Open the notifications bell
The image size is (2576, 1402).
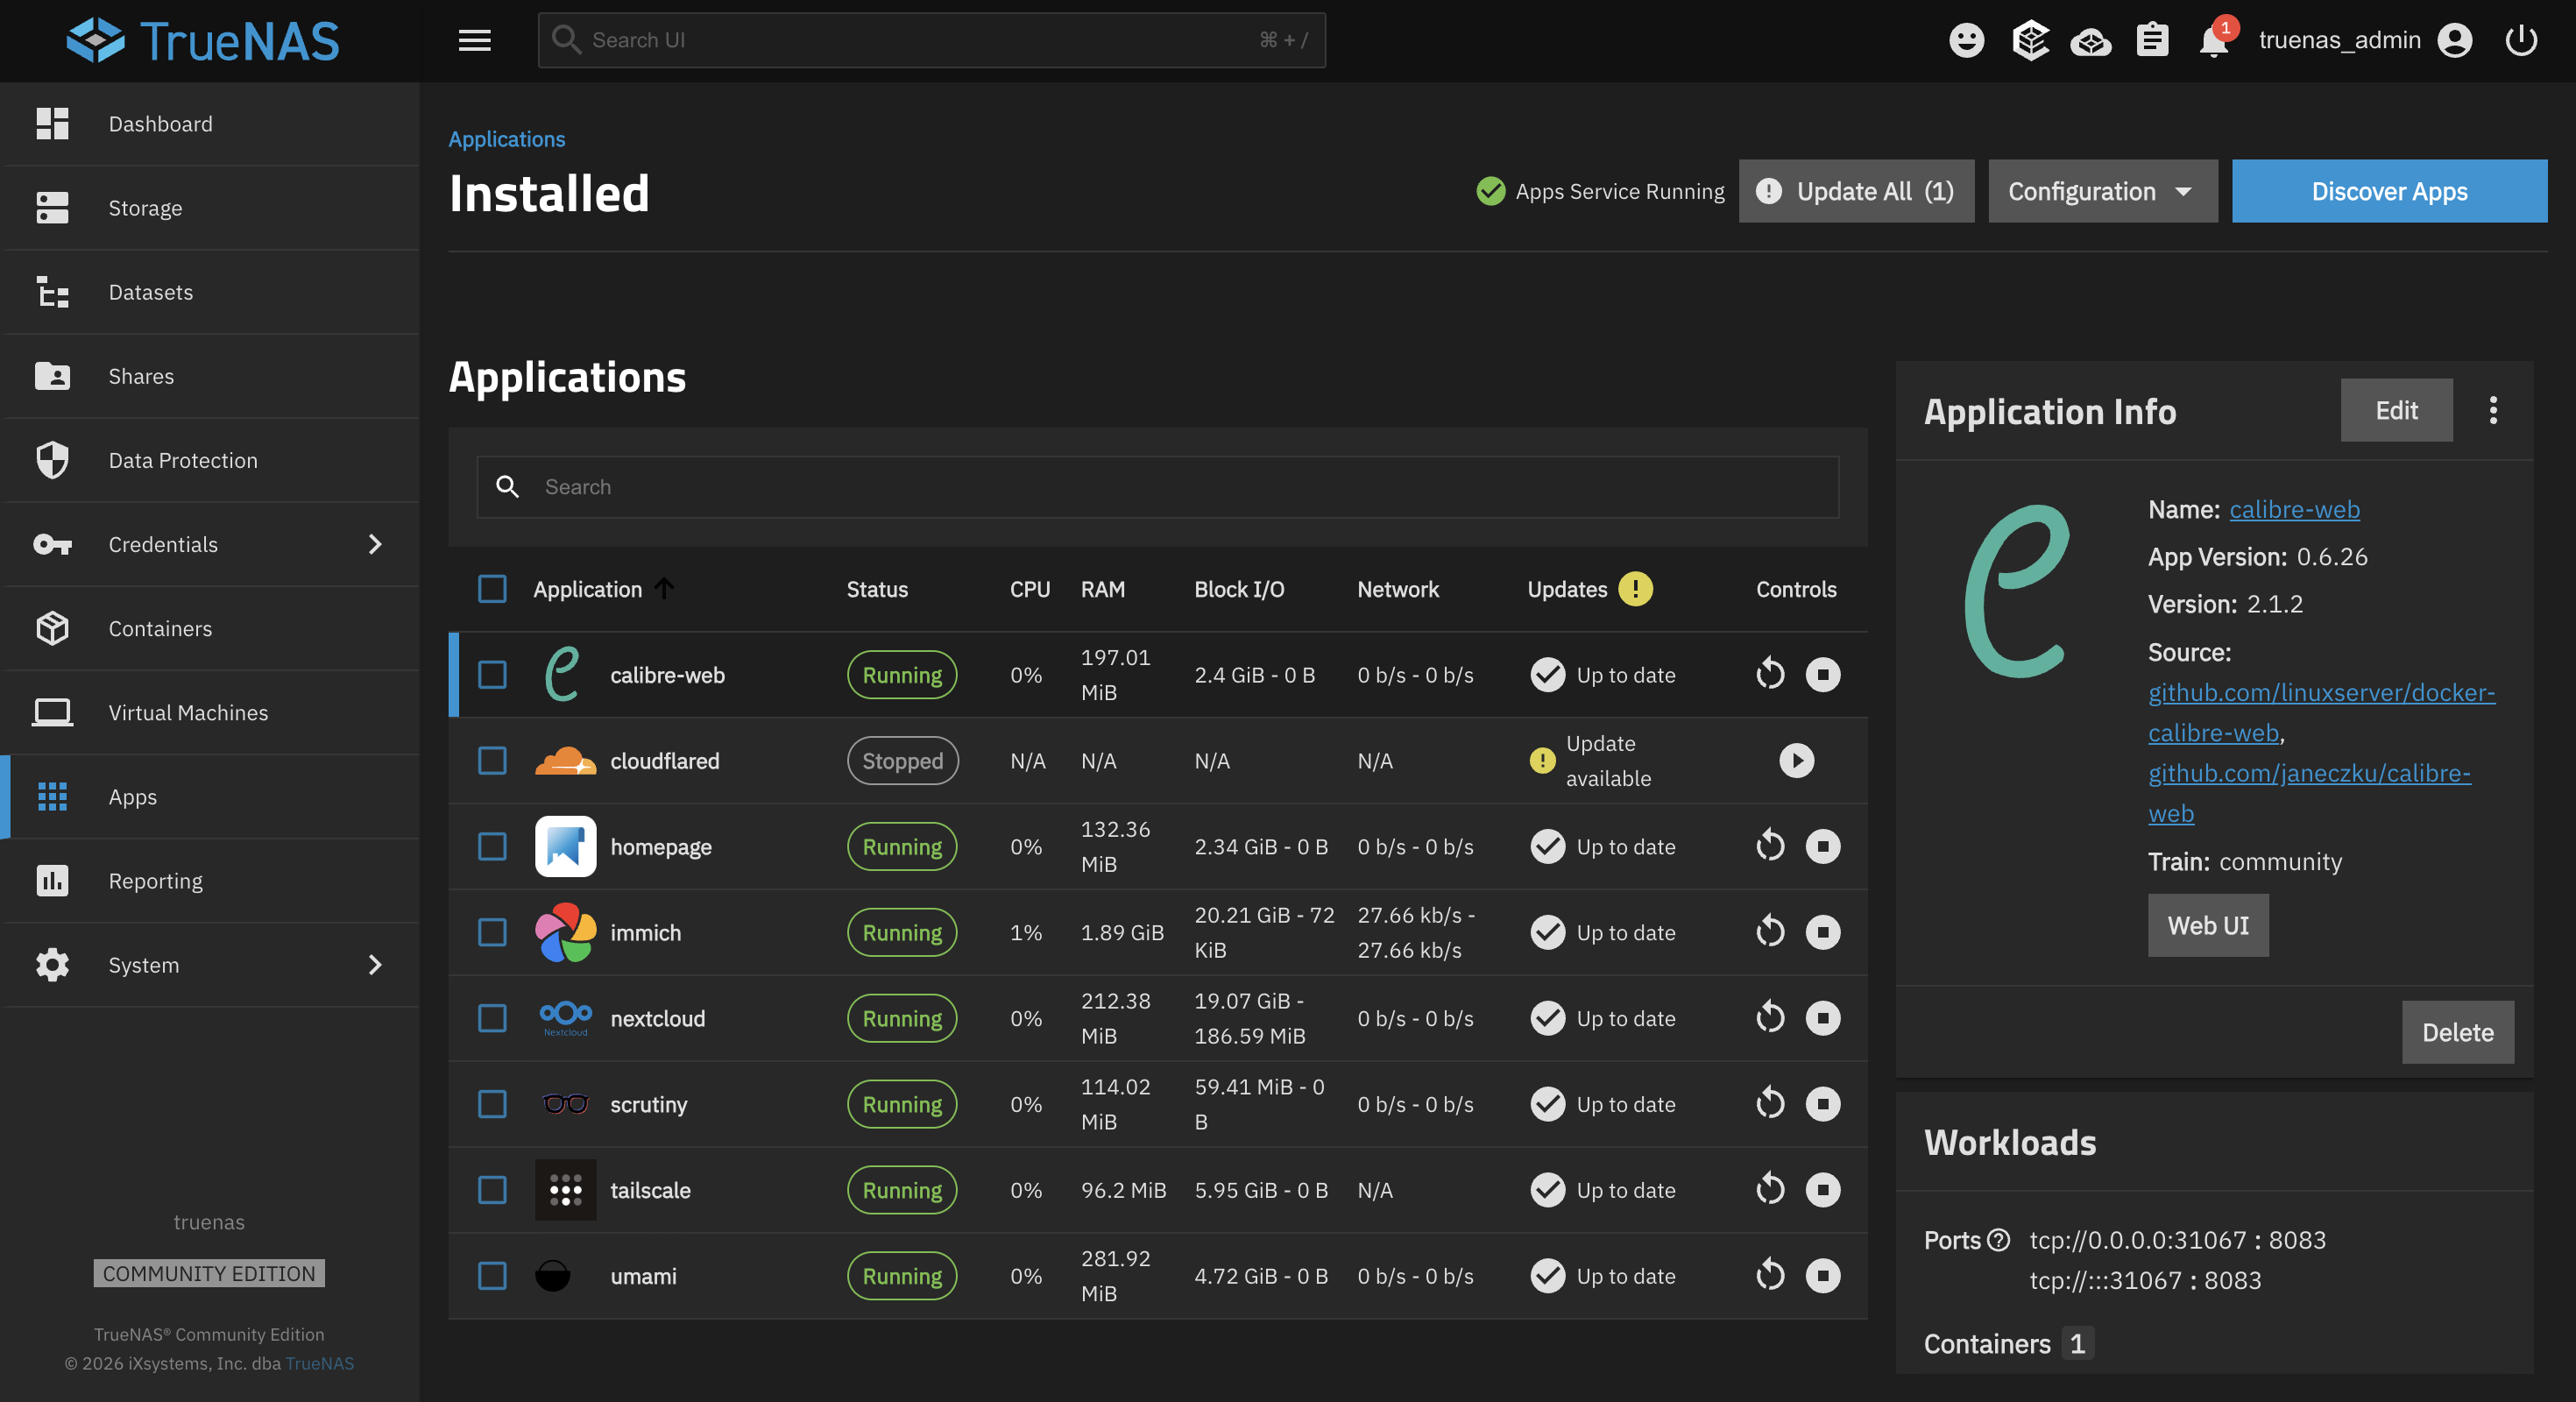point(2213,41)
